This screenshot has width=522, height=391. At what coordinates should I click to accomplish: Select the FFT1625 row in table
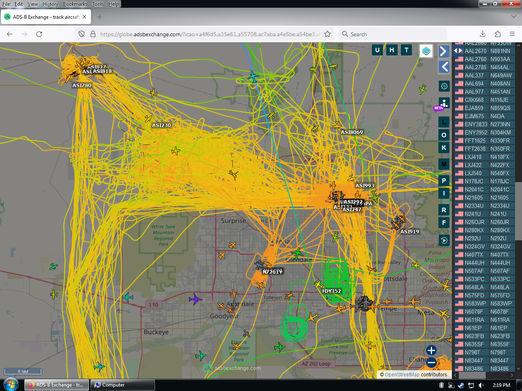pyautogui.click(x=484, y=141)
